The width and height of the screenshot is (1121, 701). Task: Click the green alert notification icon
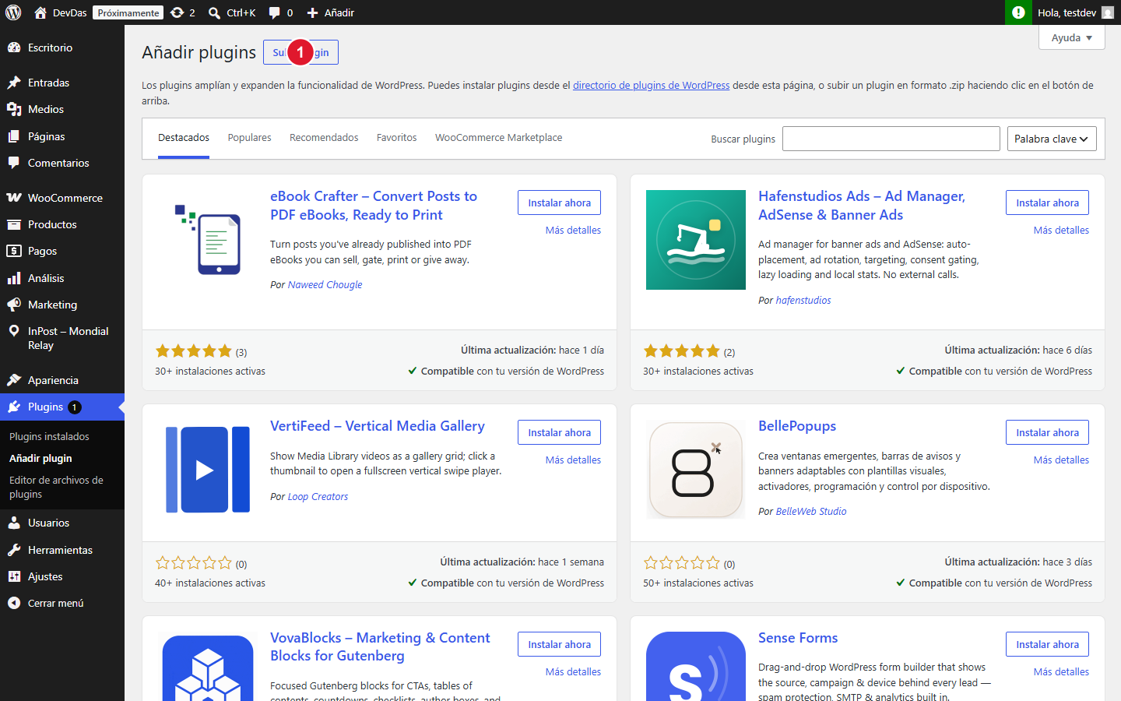pos(1017,12)
